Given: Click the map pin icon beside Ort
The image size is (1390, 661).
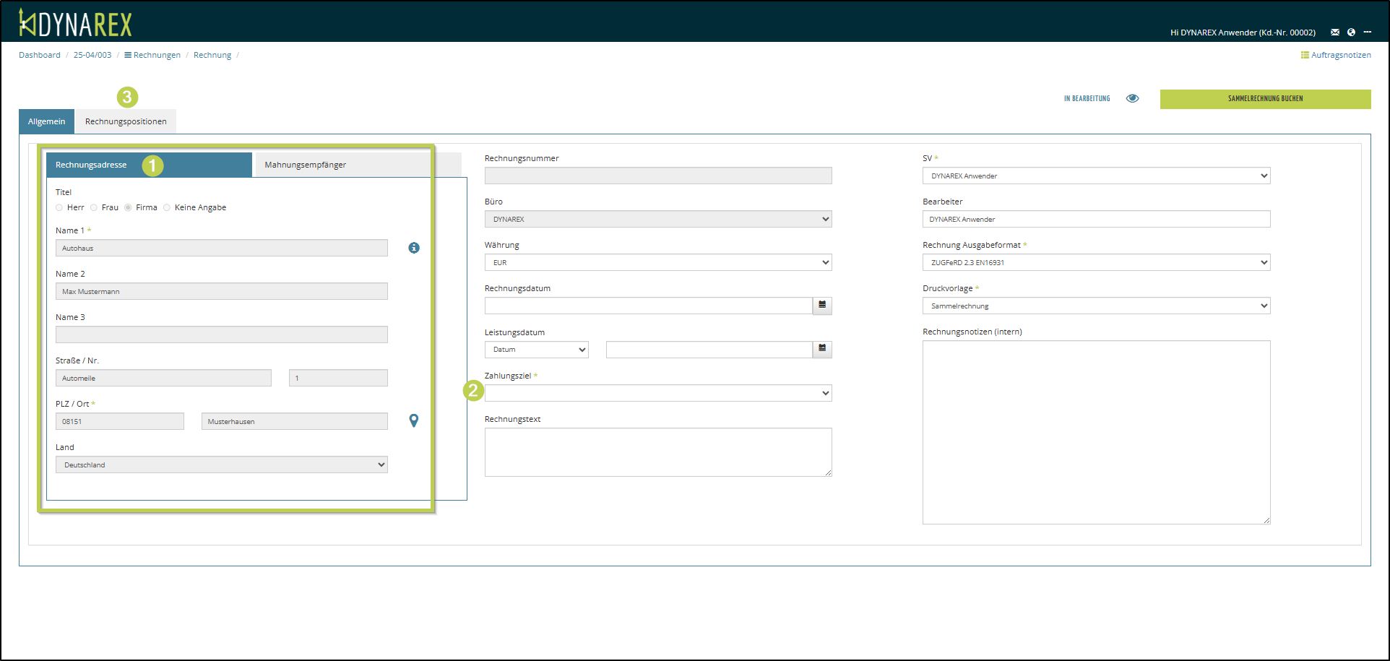Looking at the screenshot, I should click(x=414, y=420).
